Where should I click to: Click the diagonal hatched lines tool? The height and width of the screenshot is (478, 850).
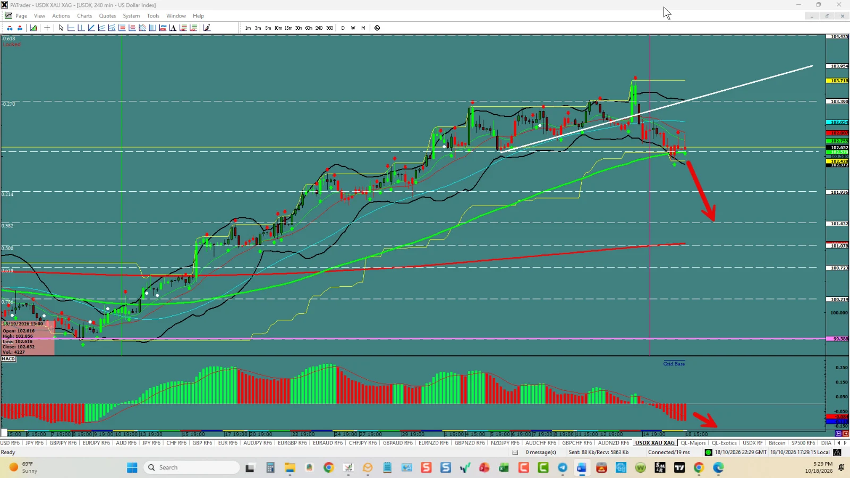[x=142, y=28]
